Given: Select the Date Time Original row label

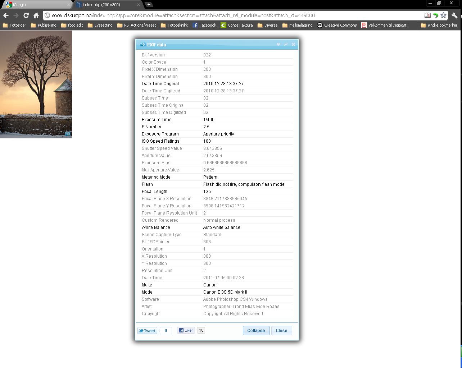Looking at the screenshot, I should tap(160, 84).
